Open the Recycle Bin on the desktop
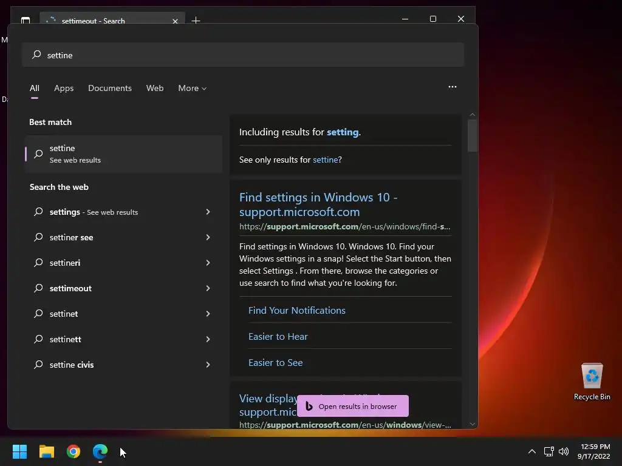622x466 pixels. pos(592,382)
